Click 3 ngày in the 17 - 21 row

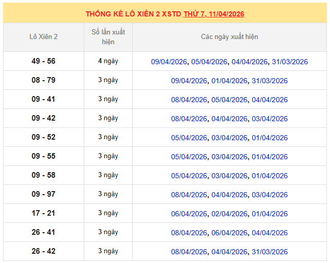[x=108, y=213]
